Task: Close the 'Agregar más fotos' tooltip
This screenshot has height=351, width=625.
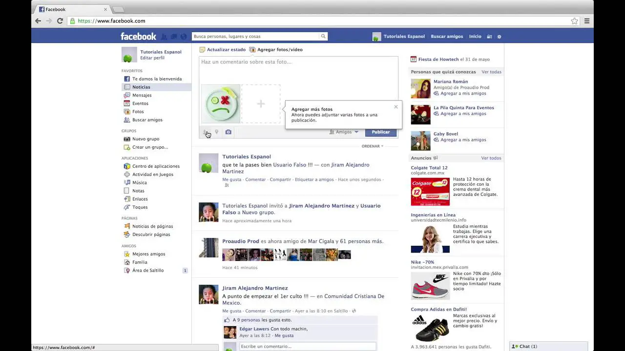Action: 396,107
